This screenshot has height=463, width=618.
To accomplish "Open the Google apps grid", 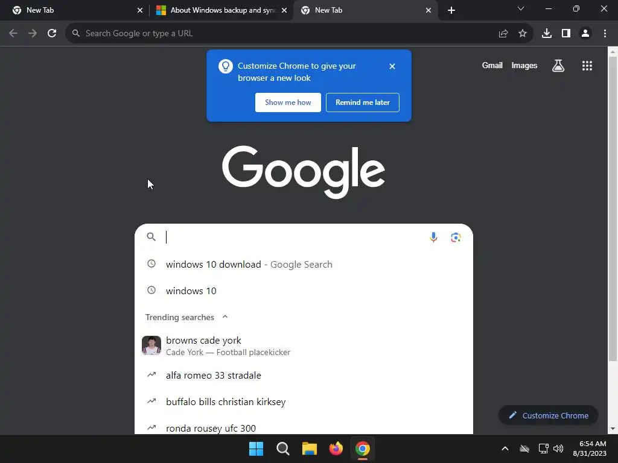I will click(587, 66).
